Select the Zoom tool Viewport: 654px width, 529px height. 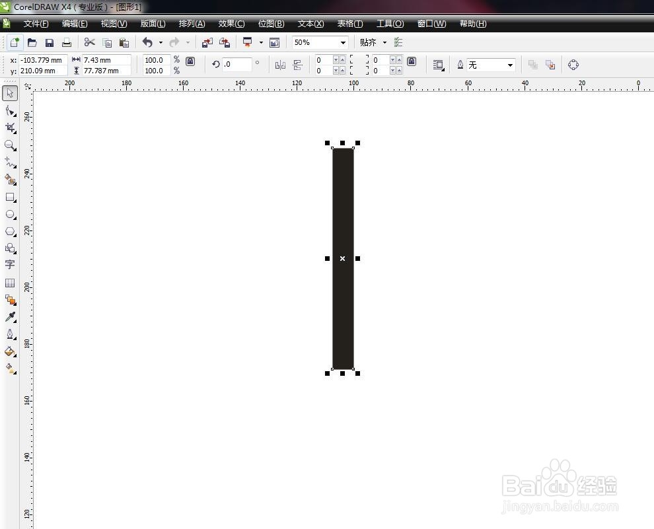click(x=10, y=145)
